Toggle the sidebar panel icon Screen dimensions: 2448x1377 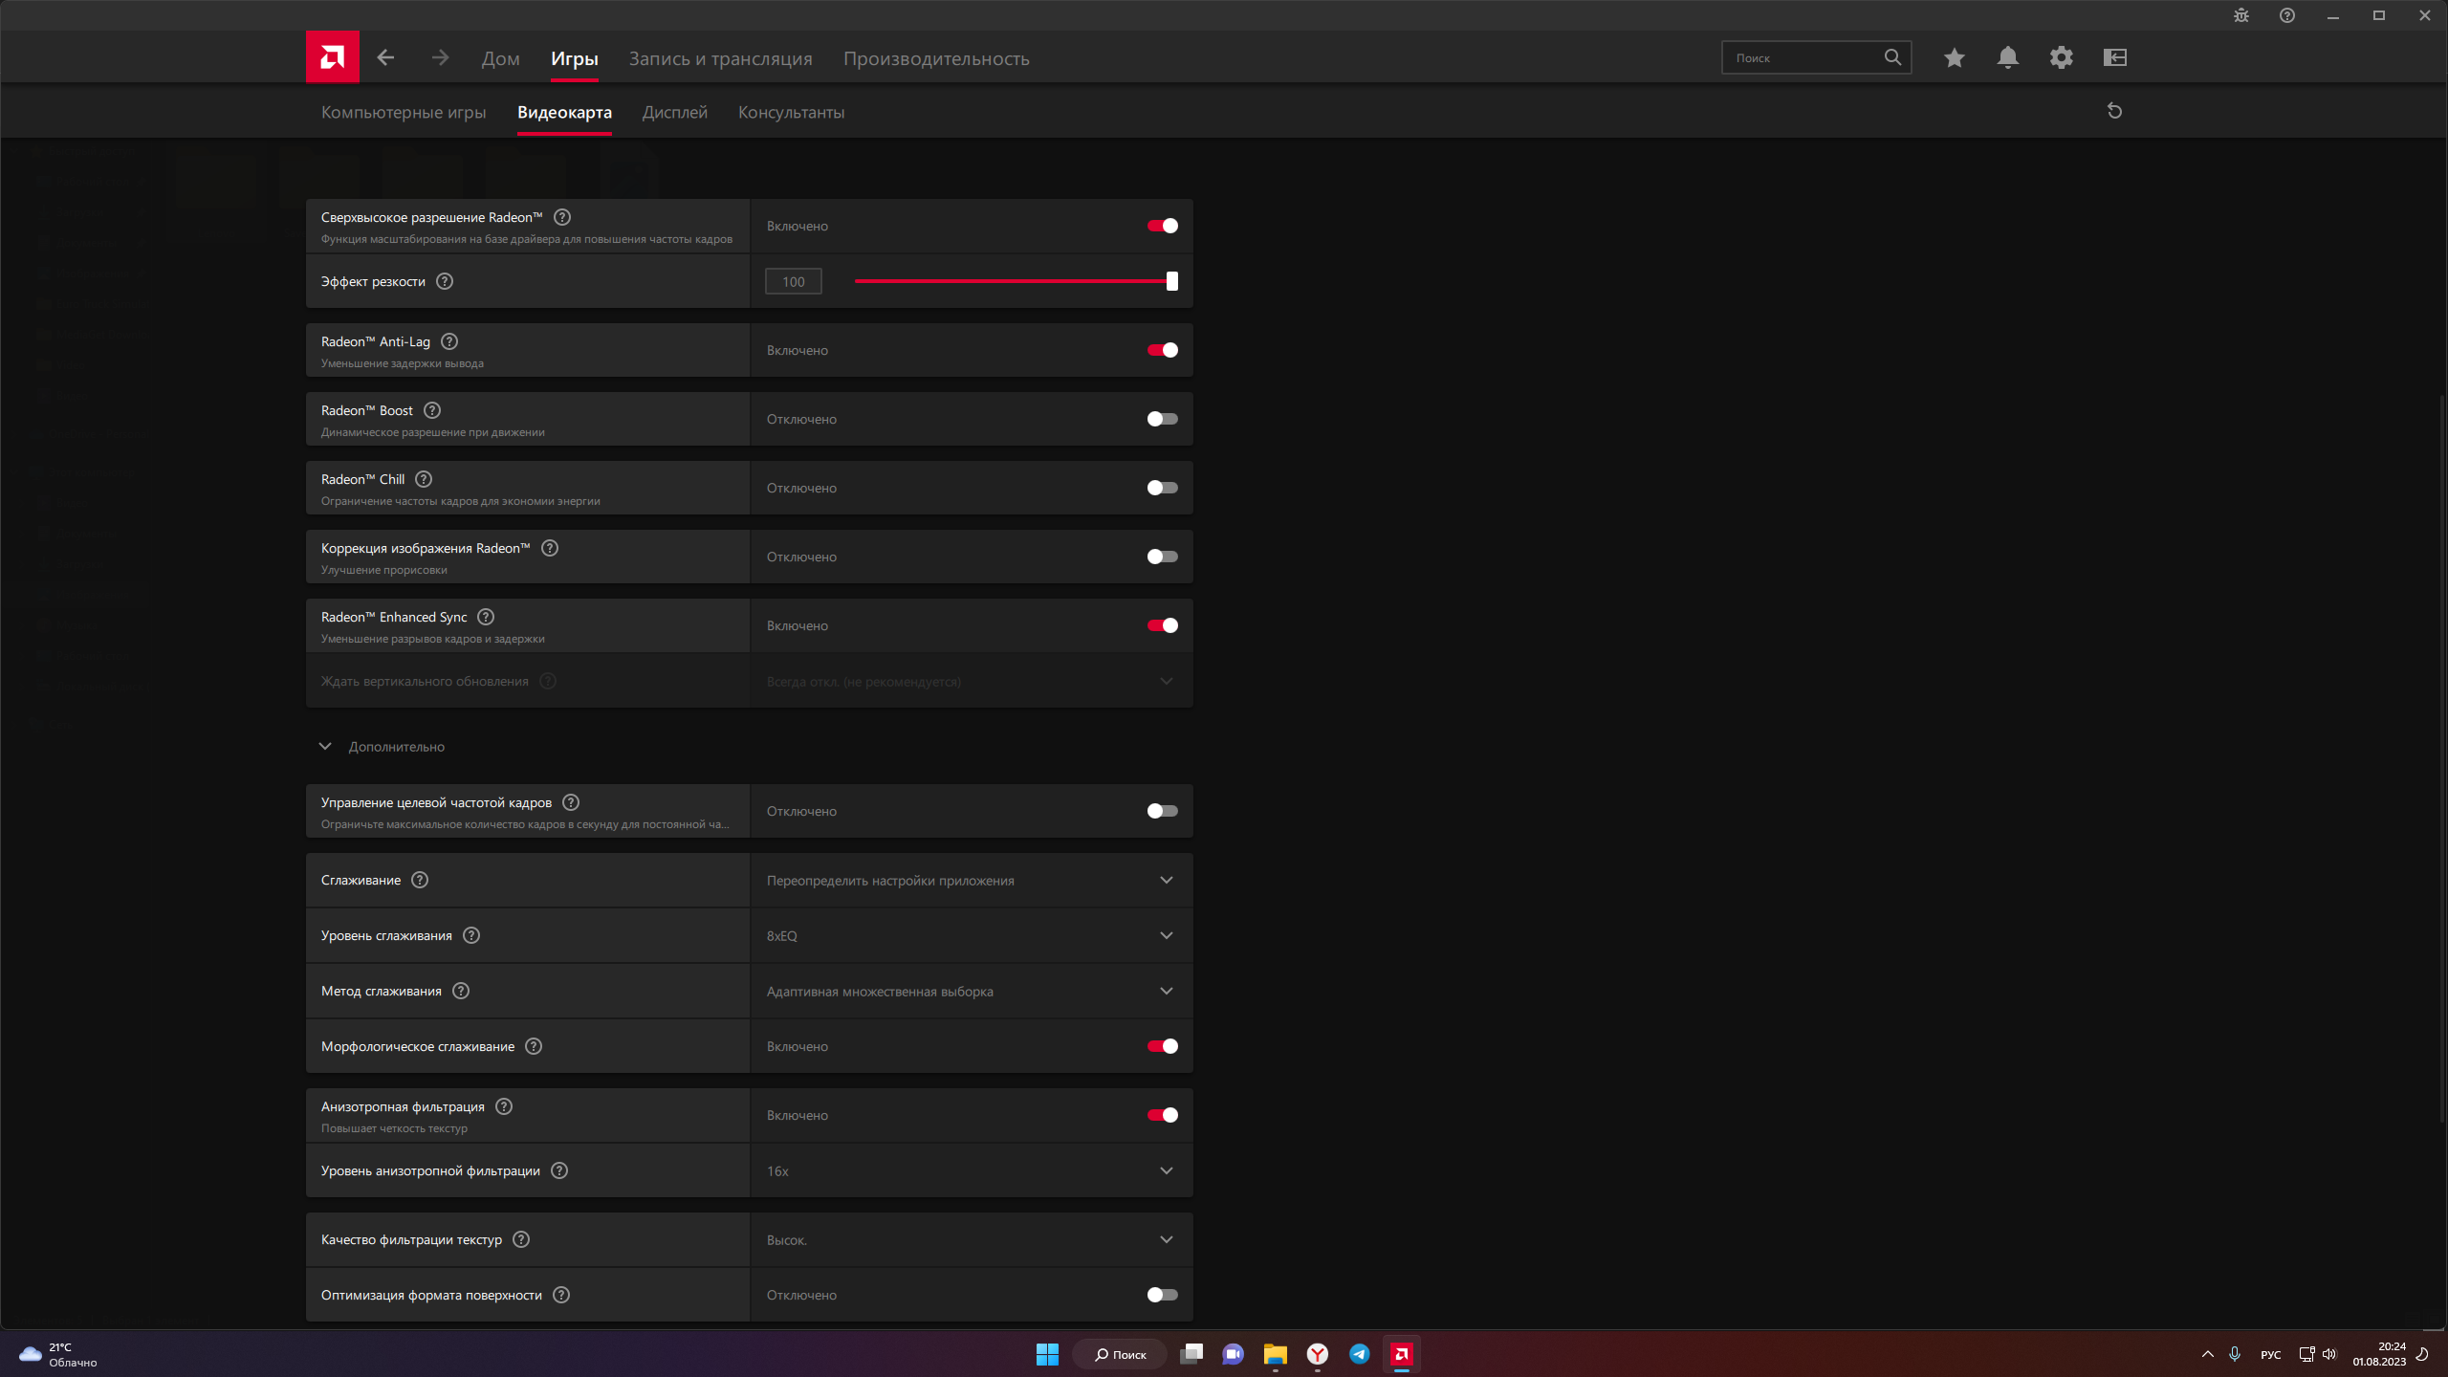click(x=2114, y=57)
